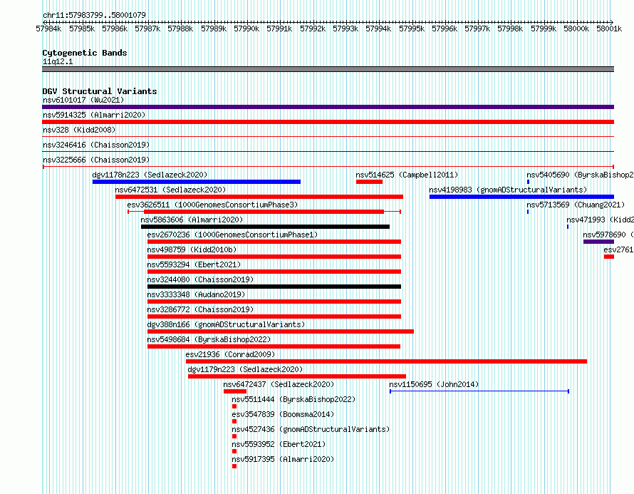Image resolution: width=634 pixels, height=494 pixels.
Task: Click nsv4527436 (gnomADStructuralVariants) label
Action: 311,429
